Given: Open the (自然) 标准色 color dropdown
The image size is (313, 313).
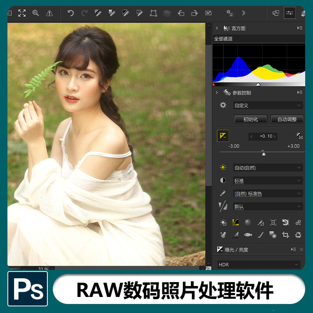Looking at the screenshot, I should [268, 193].
